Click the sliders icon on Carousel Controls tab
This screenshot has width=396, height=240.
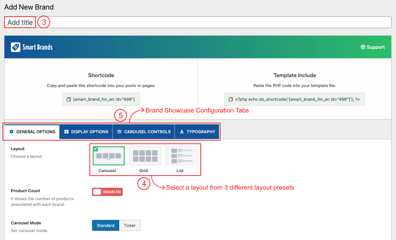(x=119, y=132)
